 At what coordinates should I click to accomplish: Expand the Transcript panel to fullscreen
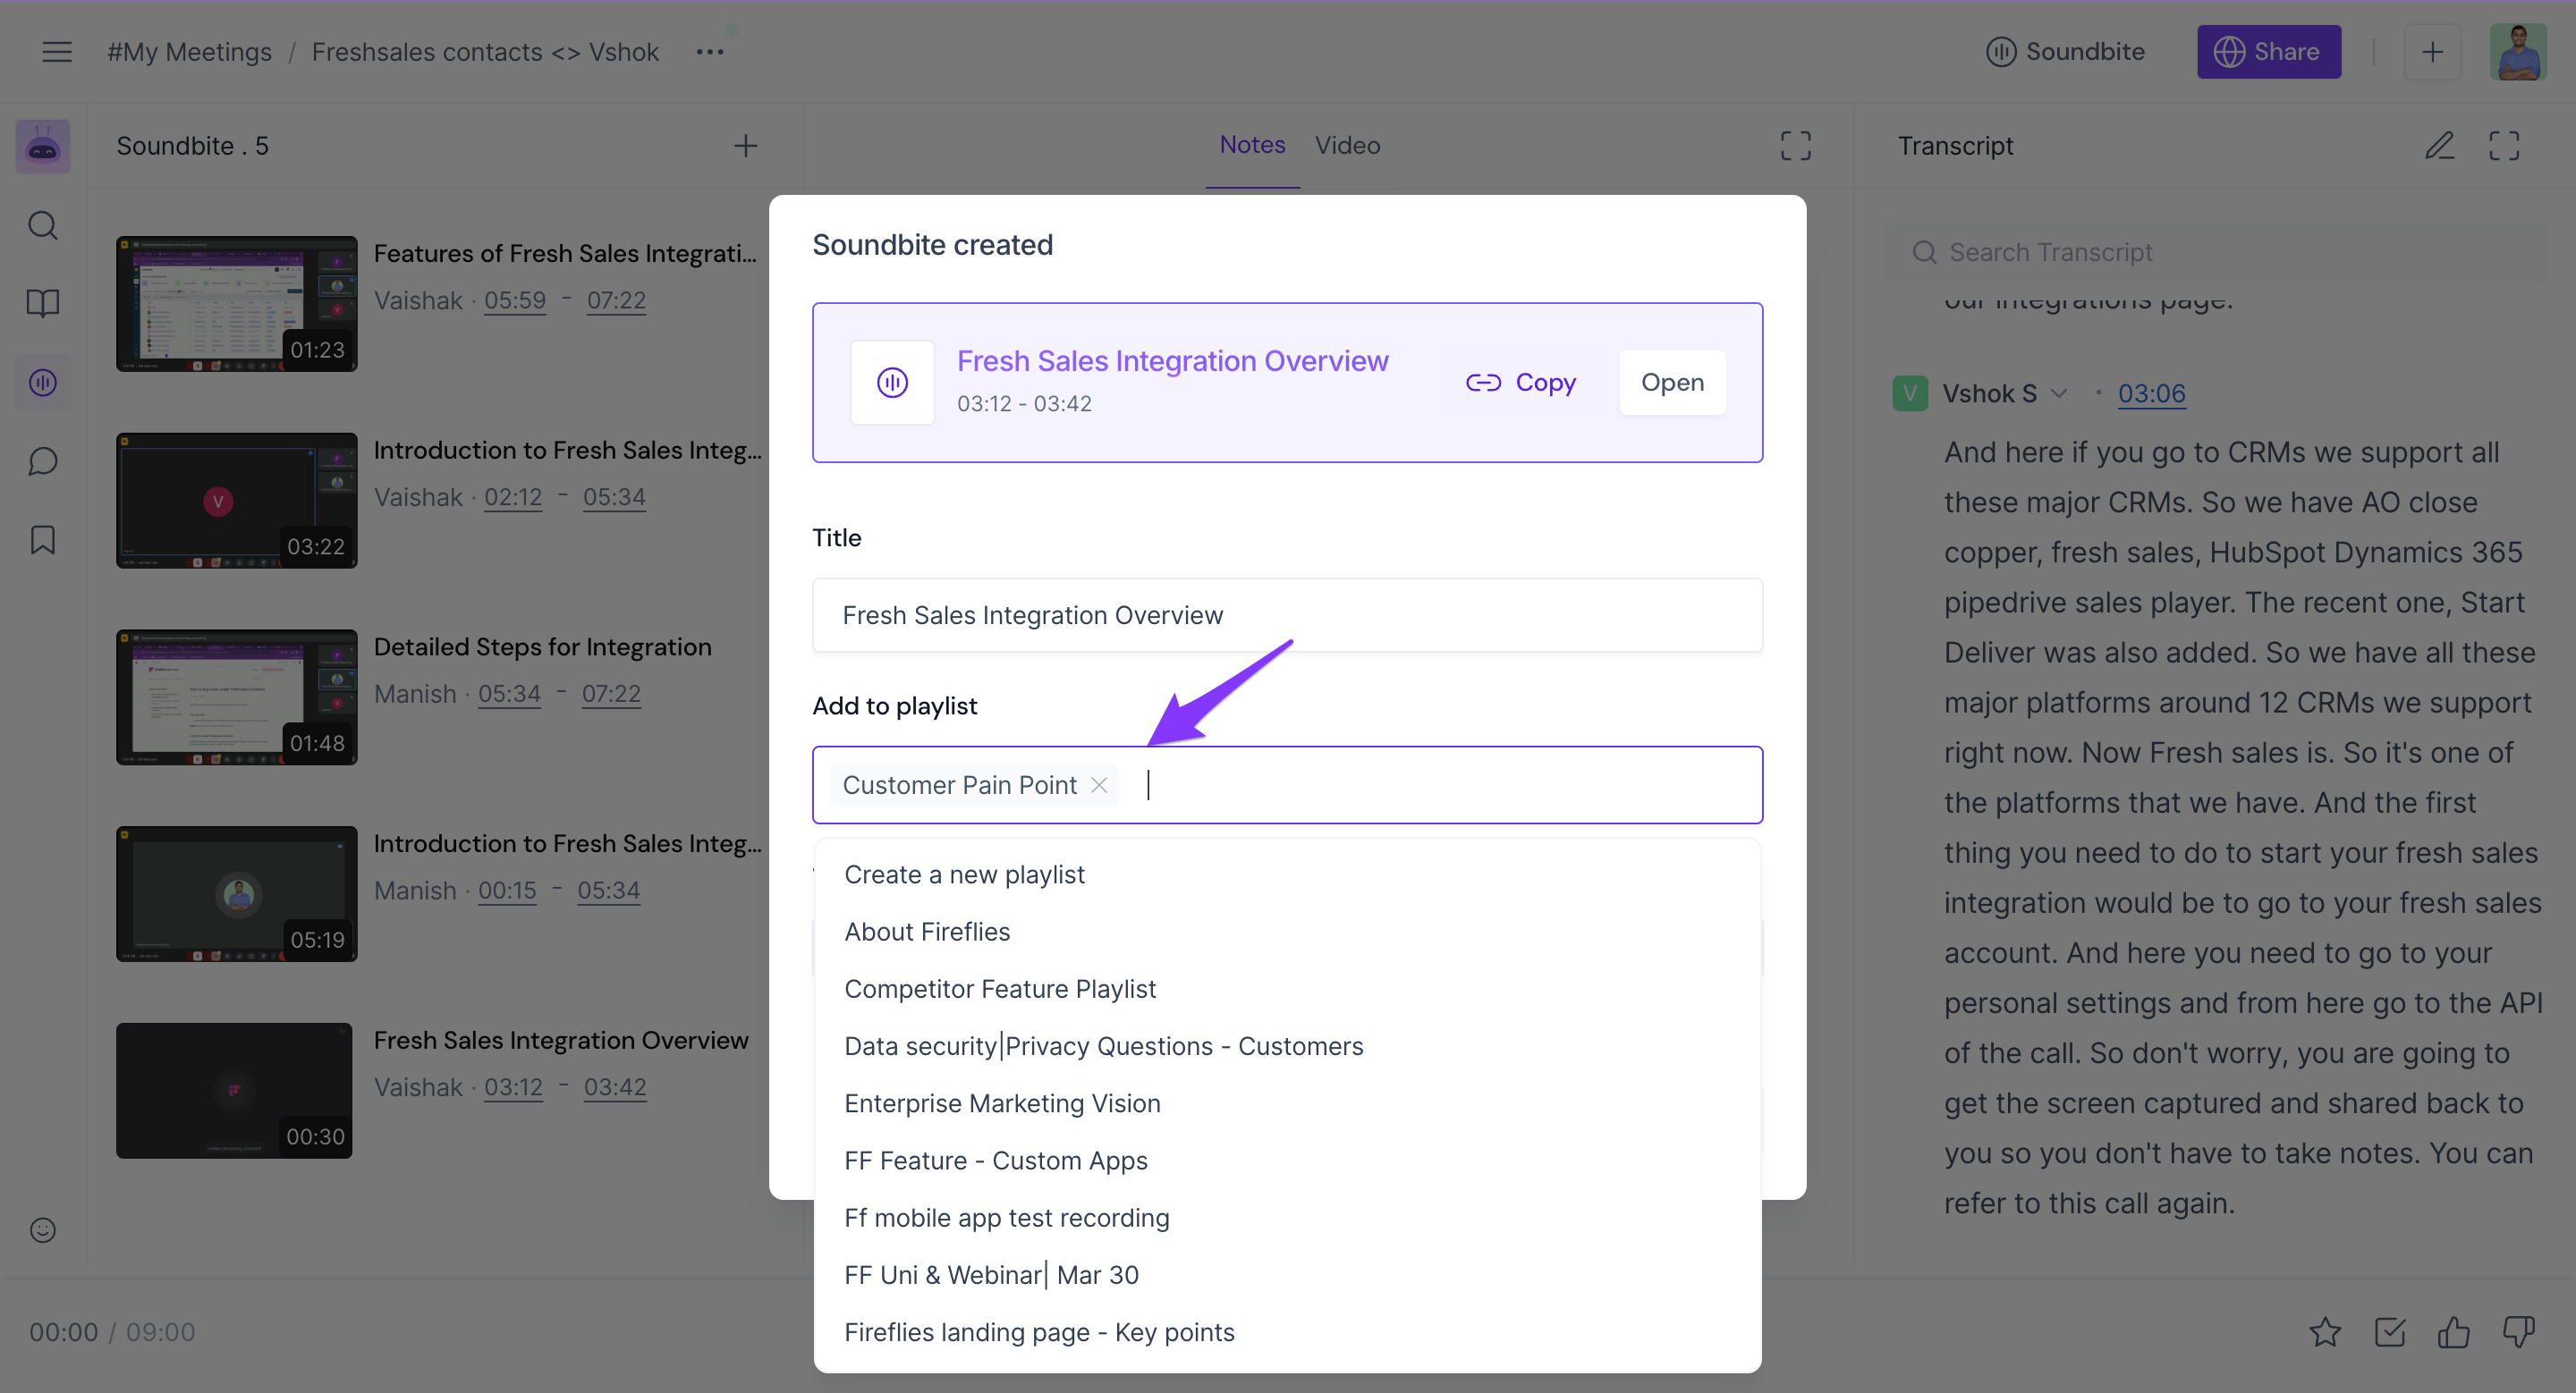tap(2504, 146)
